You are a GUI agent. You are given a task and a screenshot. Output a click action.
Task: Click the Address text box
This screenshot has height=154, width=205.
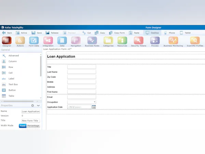click(x=82, y=87)
